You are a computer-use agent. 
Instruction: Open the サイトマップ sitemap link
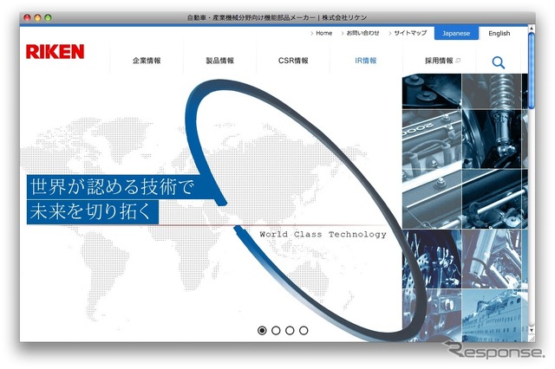click(410, 33)
